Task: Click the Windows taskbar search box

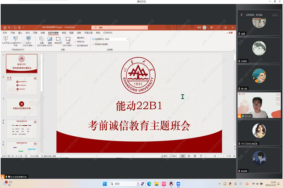Action: 127,184
